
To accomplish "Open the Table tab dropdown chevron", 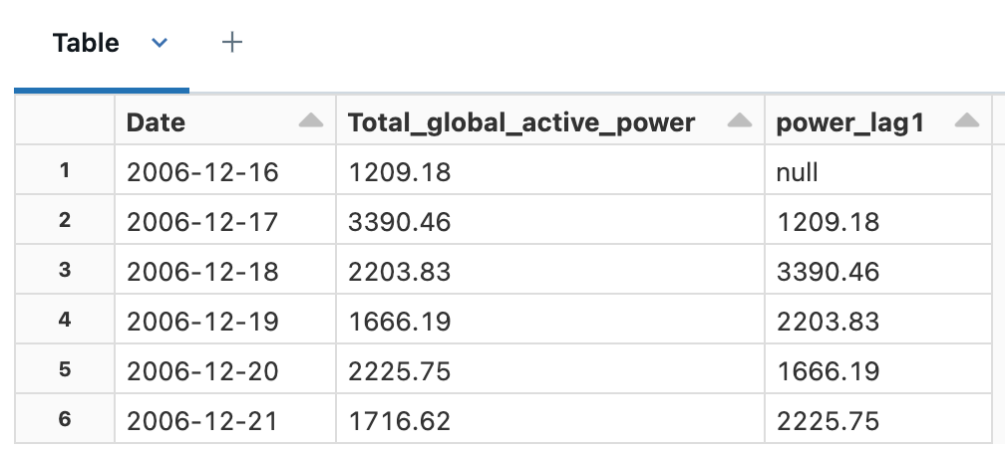I will [159, 43].
